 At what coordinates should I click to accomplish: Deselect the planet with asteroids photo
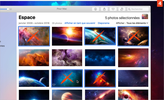coord(133,36)
